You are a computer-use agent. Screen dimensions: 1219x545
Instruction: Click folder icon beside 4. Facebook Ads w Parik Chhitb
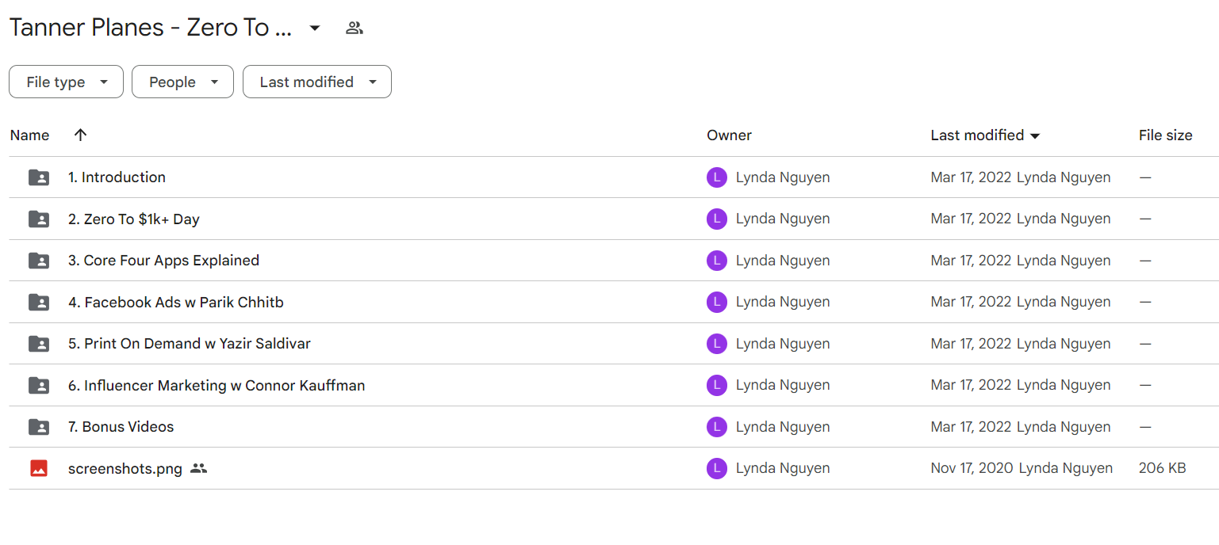point(39,302)
